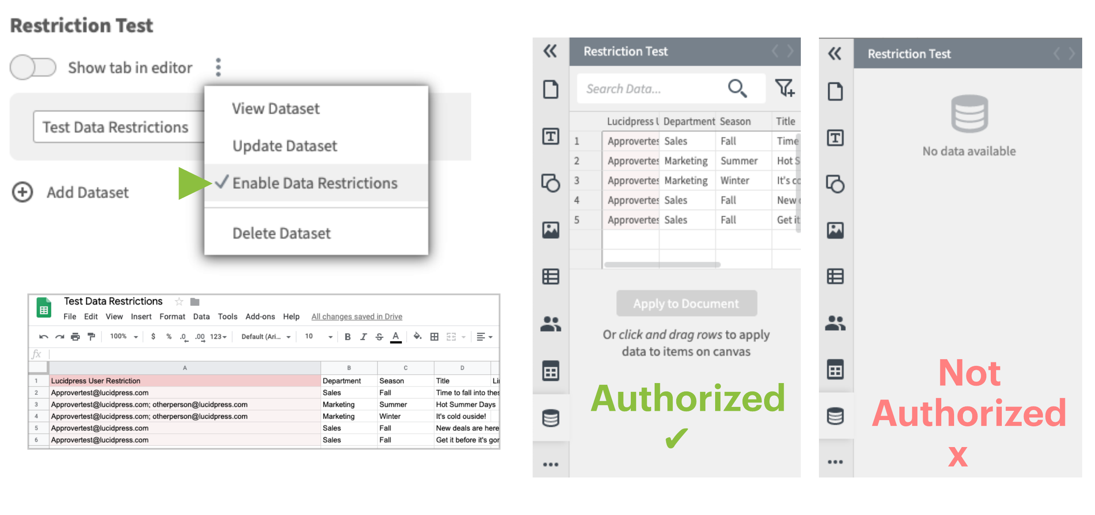Toggle Strikethrough formatting in Sheets
This screenshot has width=1095, height=515.
(x=379, y=337)
